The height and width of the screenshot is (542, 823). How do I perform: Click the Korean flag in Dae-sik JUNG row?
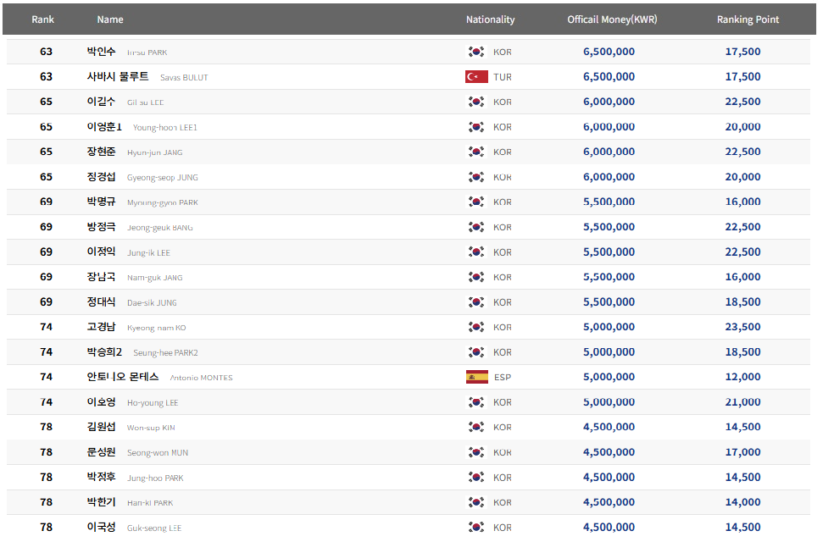point(476,302)
